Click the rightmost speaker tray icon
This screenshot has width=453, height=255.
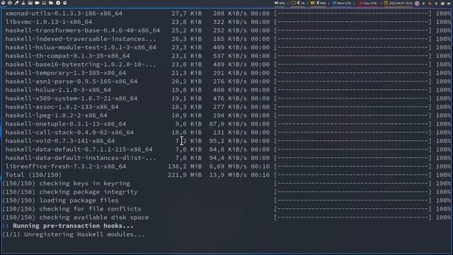click(x=449, y=4)
